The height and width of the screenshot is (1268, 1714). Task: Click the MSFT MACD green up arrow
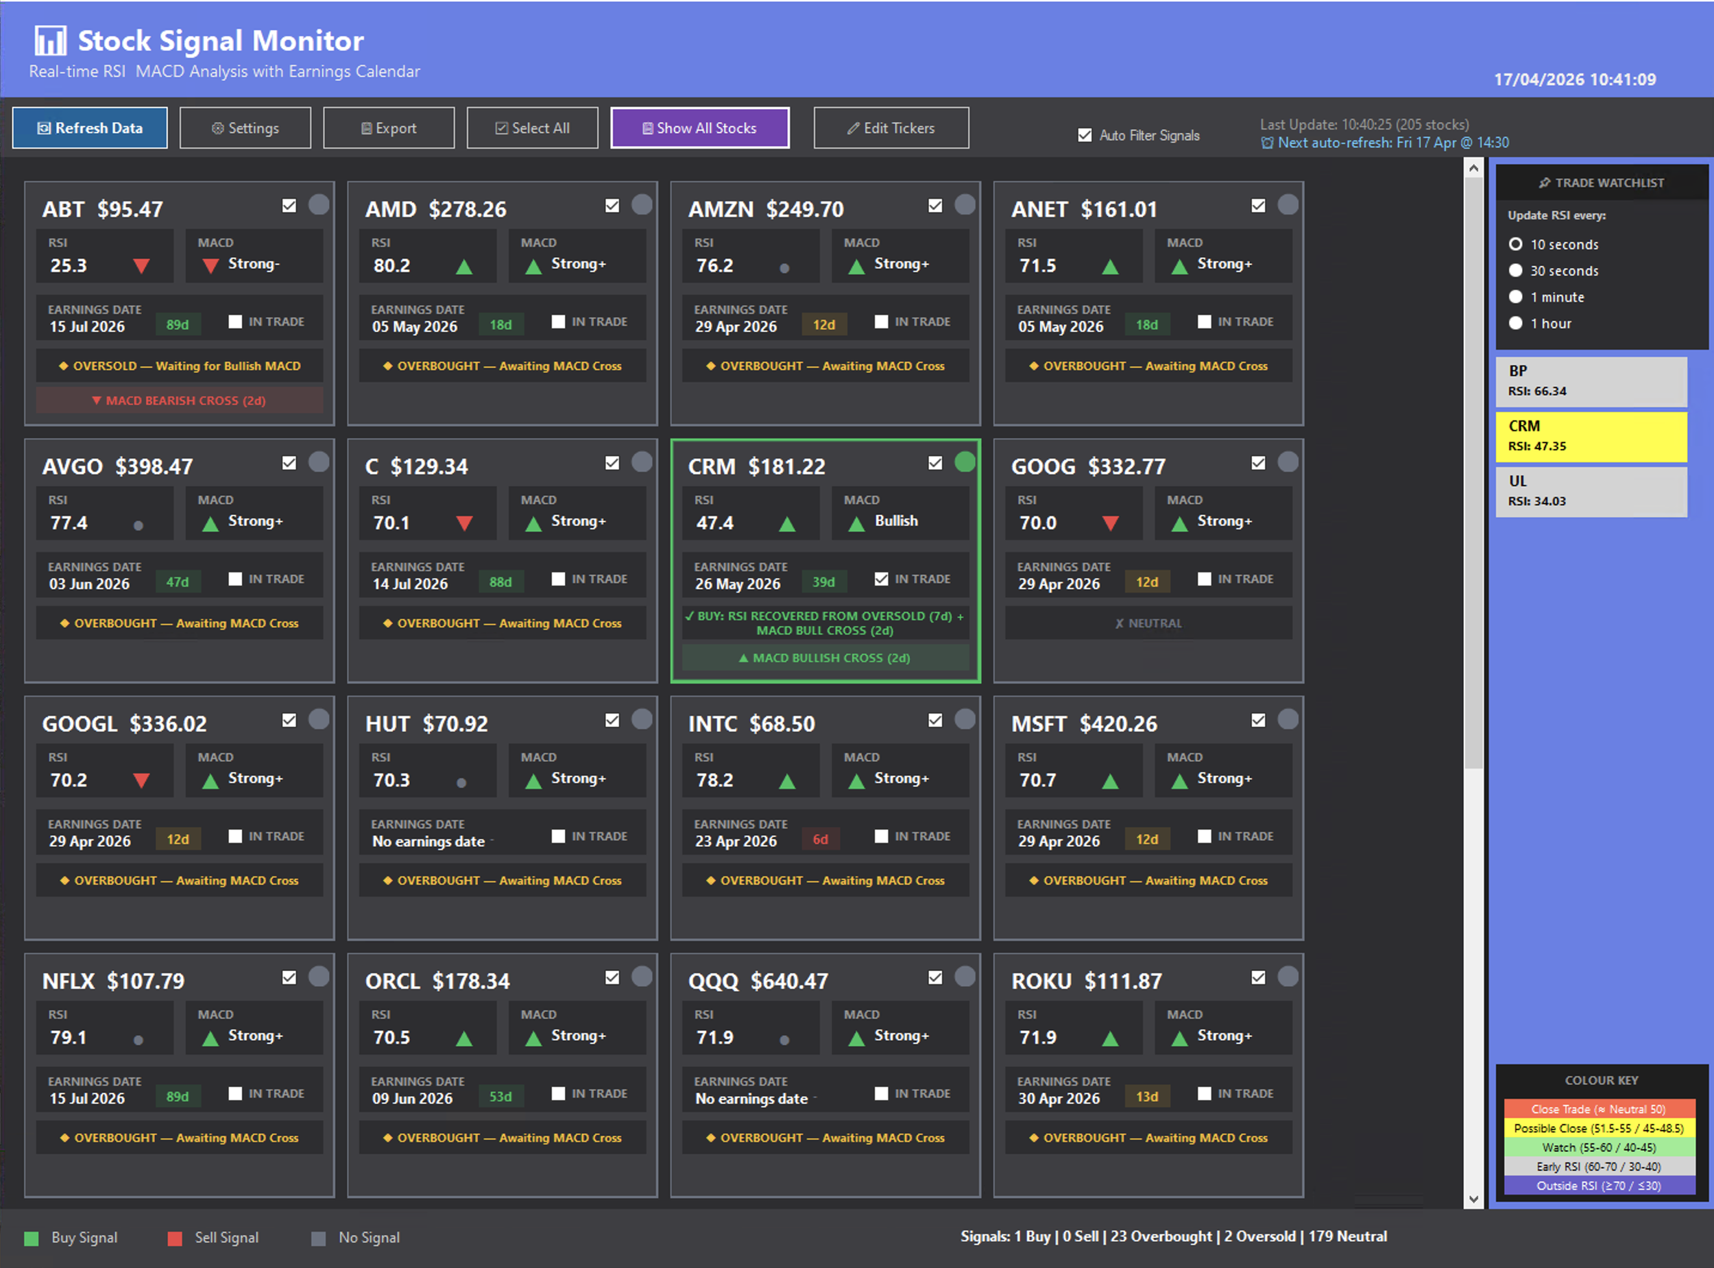[x=1179, y=780]
